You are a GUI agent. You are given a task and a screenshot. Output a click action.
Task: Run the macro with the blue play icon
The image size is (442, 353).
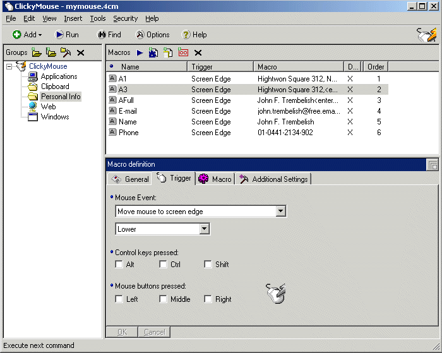[140, 52]
